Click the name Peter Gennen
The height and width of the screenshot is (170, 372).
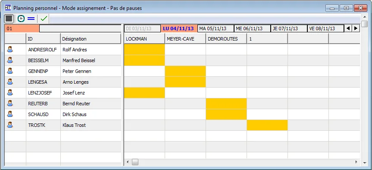pyautogui.click(x=77, y=71)
